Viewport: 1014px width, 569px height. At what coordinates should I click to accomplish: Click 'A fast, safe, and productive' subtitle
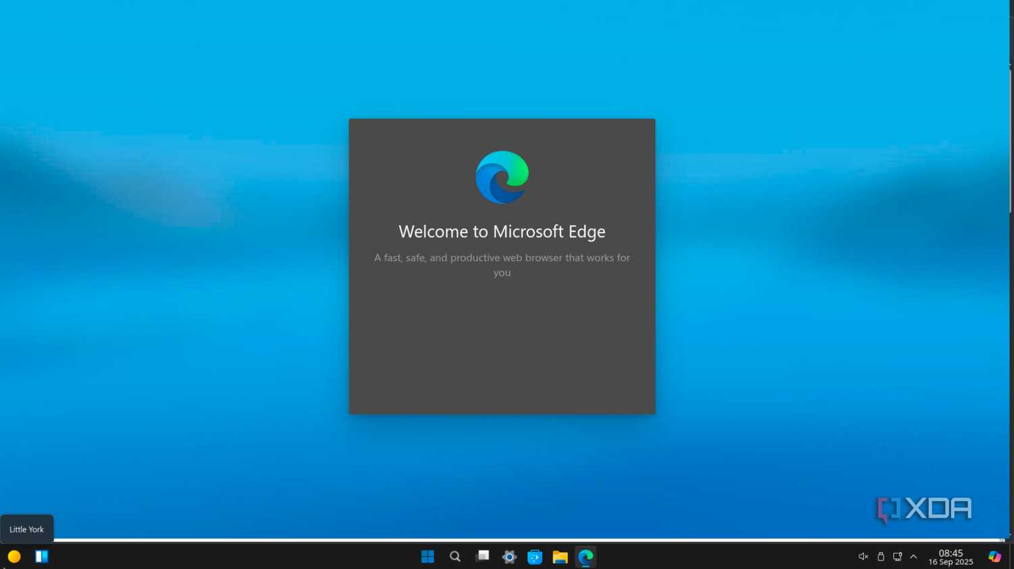(502, 265)
